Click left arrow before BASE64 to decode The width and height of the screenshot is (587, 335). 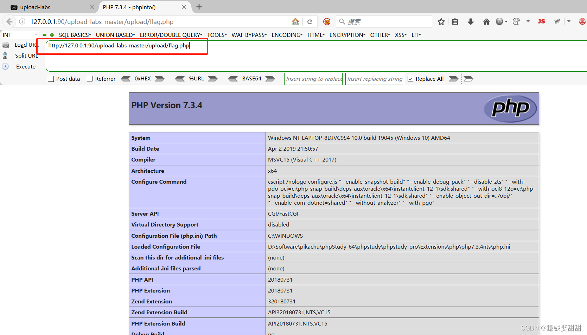point(233,79)
